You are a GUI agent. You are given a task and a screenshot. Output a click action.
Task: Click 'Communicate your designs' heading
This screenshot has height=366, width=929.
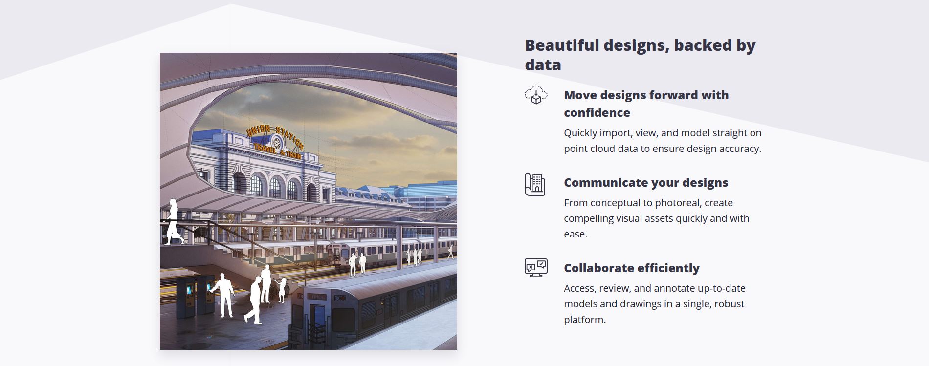646,182
